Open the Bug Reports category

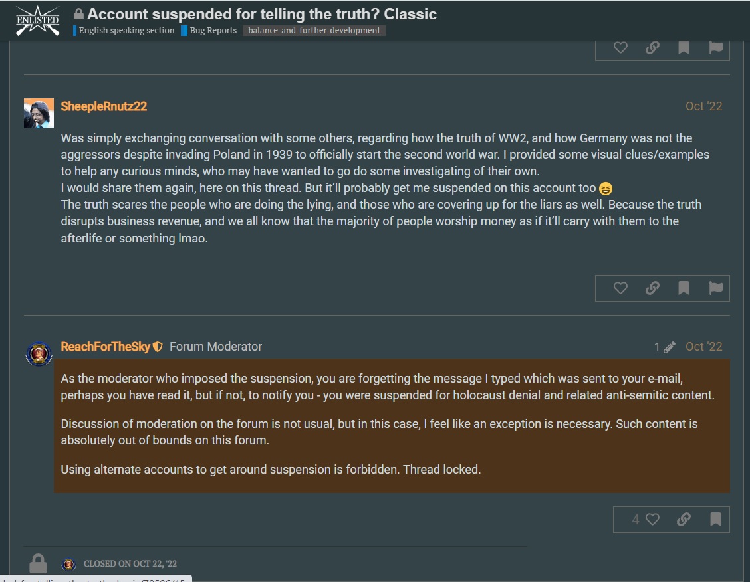pos(209,30)
